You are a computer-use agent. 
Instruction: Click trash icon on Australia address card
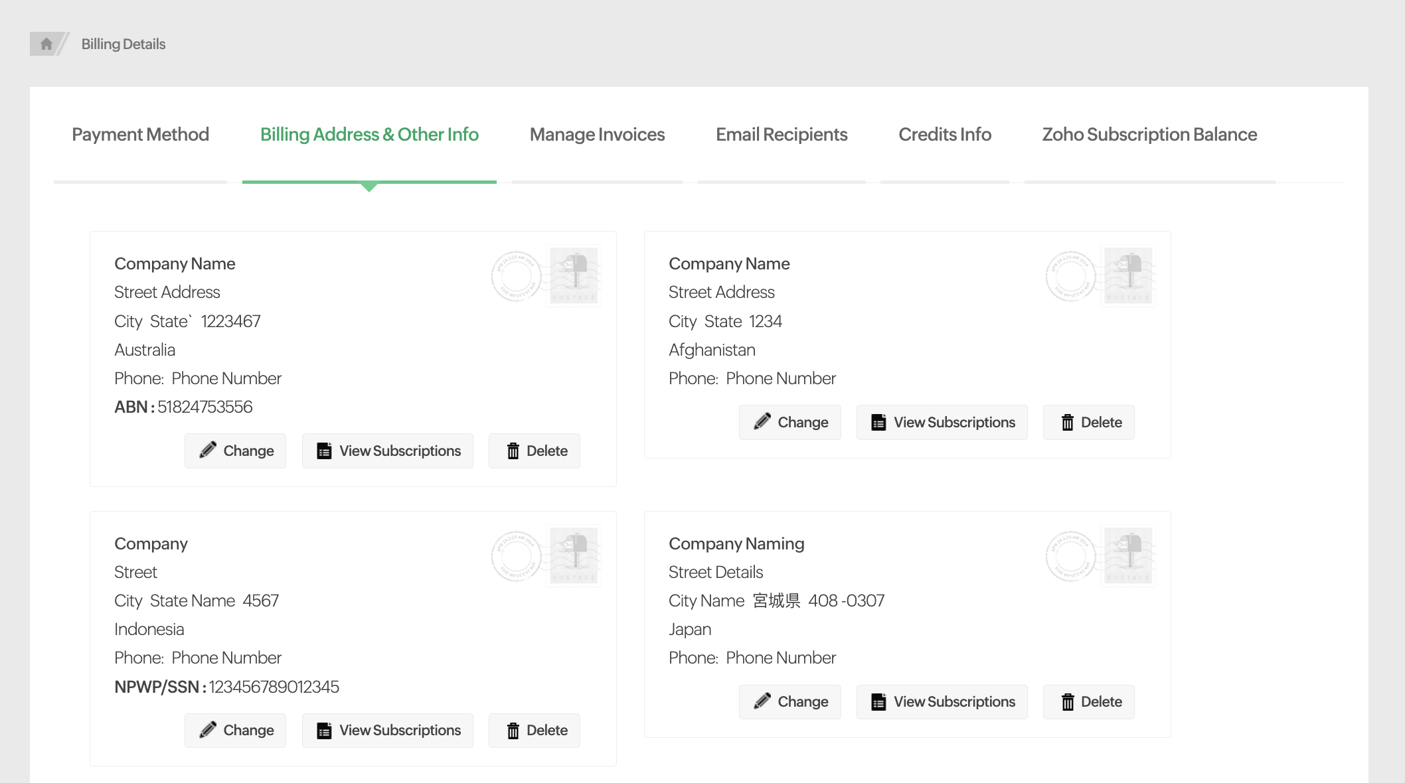tap(513, 451)
